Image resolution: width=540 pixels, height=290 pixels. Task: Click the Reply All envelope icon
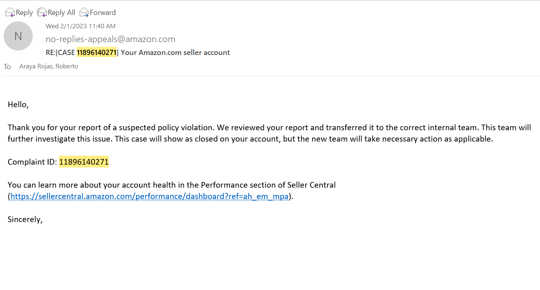click(42, 13)
